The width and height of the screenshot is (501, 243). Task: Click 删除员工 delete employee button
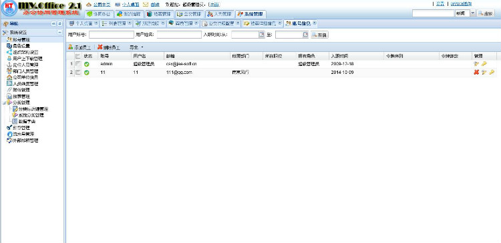pyautogui.click(x=109, y=47)
